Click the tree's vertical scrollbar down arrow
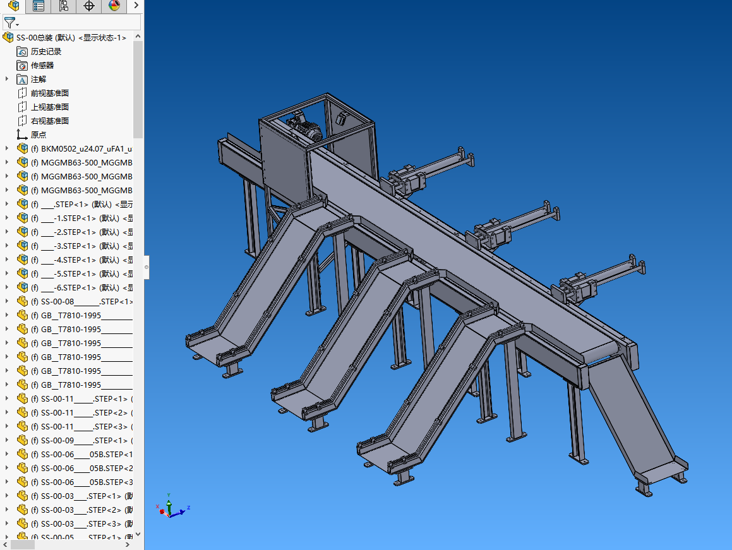This screenshot has width=732, height=550. point(138,534)
